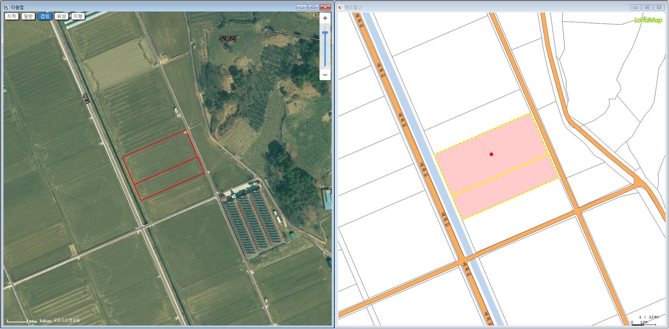
Task: Click the red center dot on parcel
Action: 491,154
